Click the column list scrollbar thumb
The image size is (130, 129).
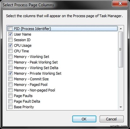(x=121, y=49)
